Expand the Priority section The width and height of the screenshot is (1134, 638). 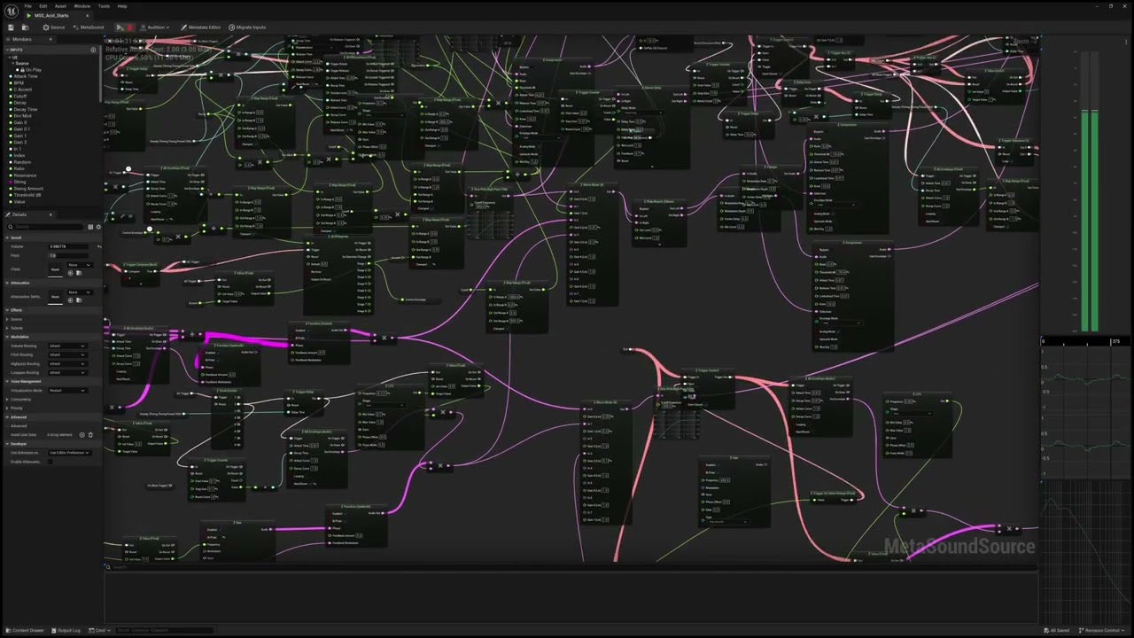click(7, 408)
